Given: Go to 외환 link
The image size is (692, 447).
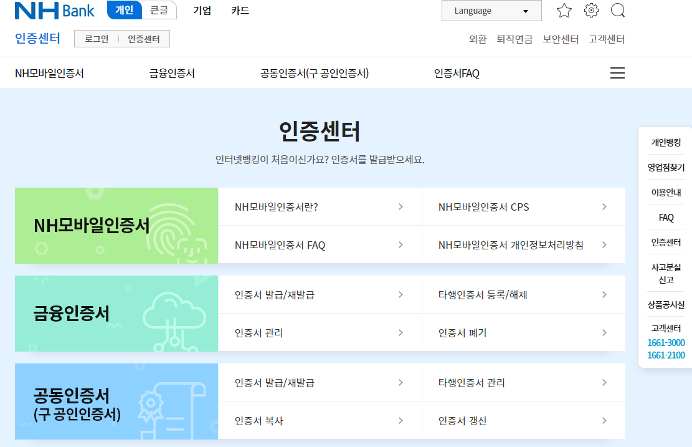Looking at the screenshot, I should click(478, 39).
